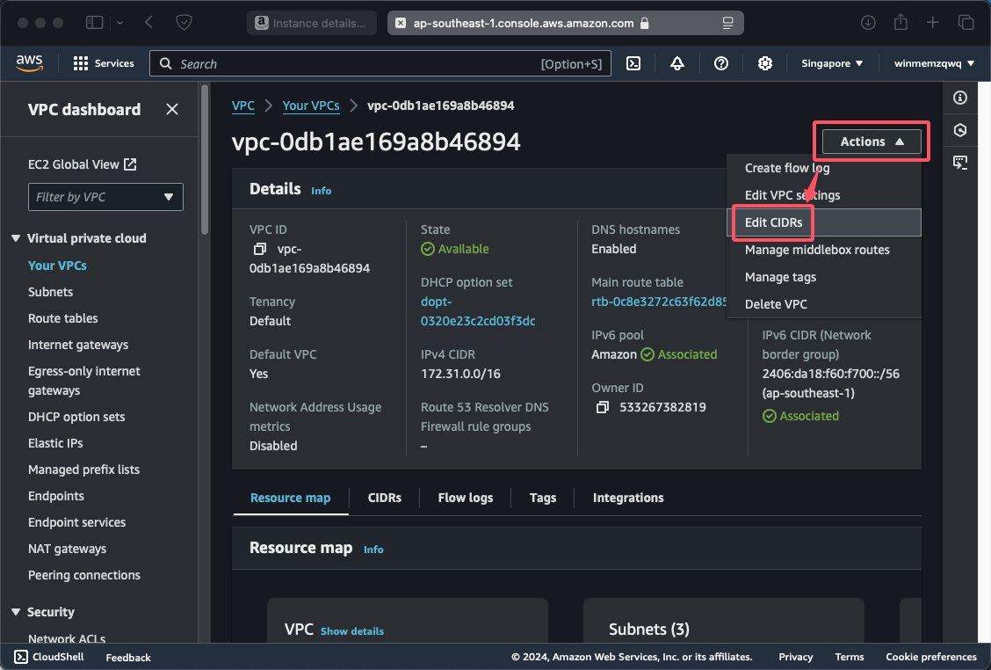This screenshot has width=991, height=670.
Task: Open Subnets in the sidebar
Action: [x=51, y=292]
